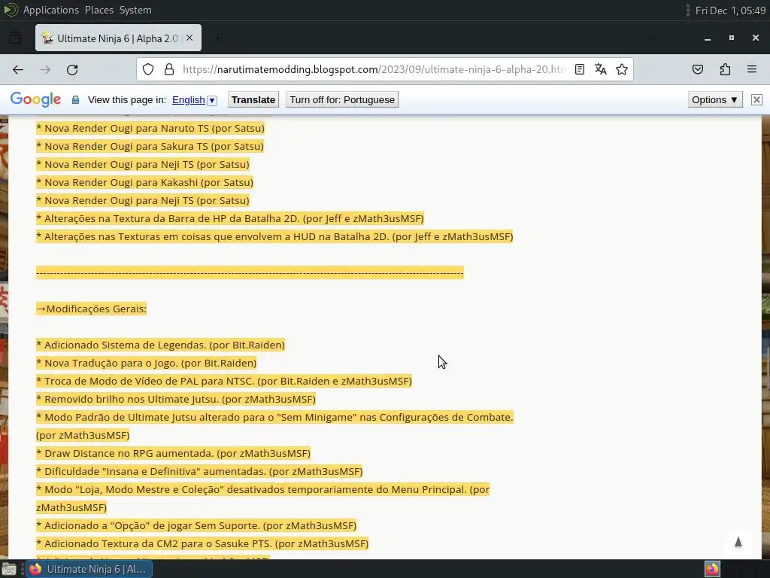Click 'Dificuldade Insana e Definitiva' line
The height and width of the screenshot is (578, 770).
199,471
